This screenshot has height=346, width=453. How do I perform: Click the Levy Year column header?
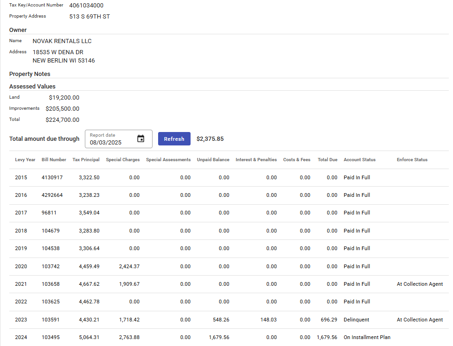[x=25, y=160]
